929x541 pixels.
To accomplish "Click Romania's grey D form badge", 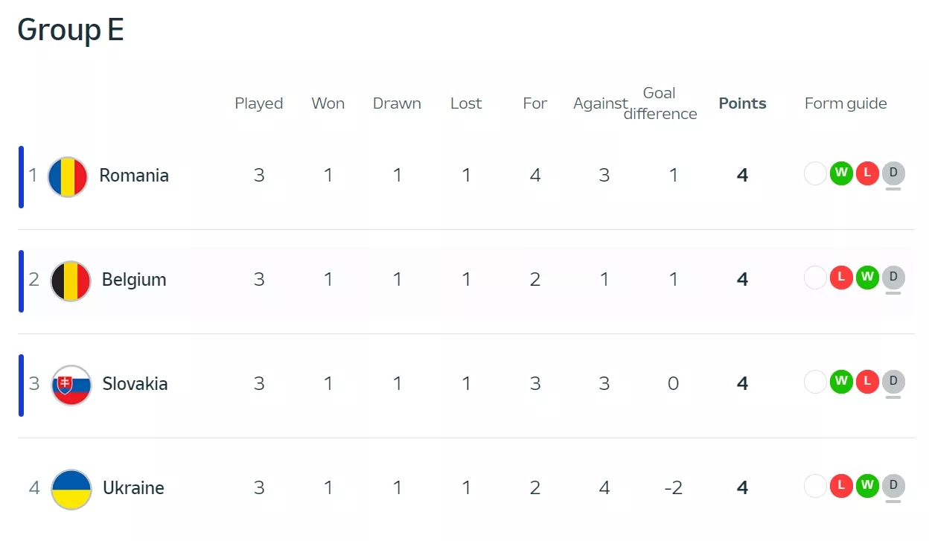I will click(893, 174).
